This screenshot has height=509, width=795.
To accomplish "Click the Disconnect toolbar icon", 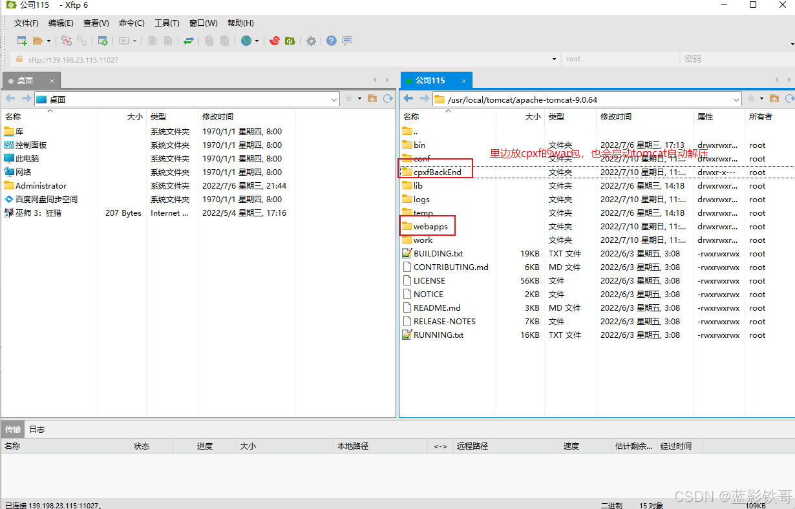I will pyautogui.click(x=67, y=41).
